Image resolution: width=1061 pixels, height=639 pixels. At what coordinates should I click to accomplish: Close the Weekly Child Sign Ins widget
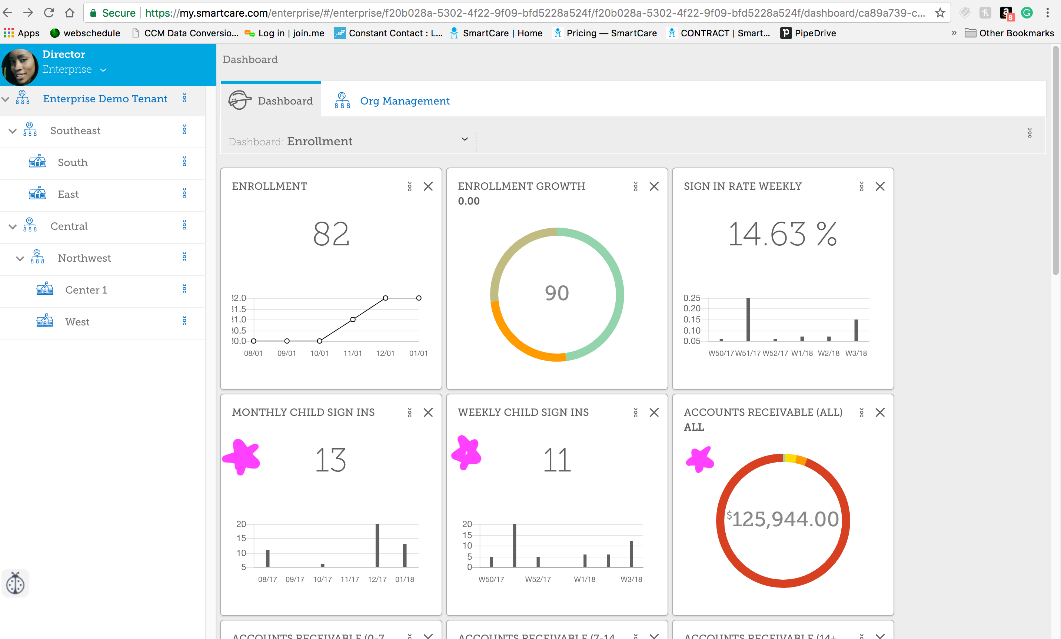click(654, 413)
